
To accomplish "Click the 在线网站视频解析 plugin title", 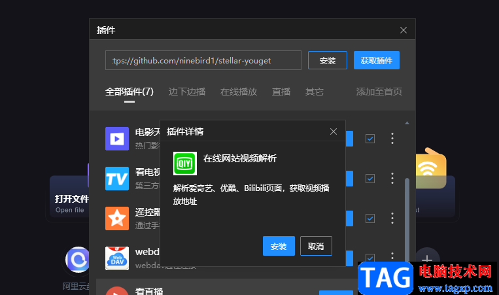I will click(x=239, y=158).
